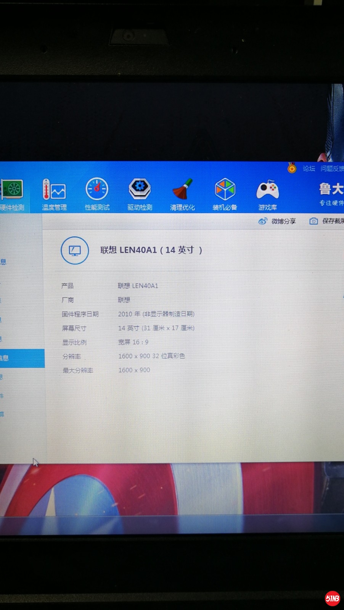
Task: Open the 温度管理 thermometer icon
Action: (54, 190)
